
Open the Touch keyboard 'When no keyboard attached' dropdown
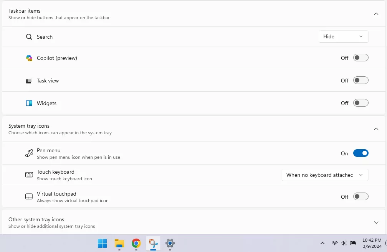[325, 175]
